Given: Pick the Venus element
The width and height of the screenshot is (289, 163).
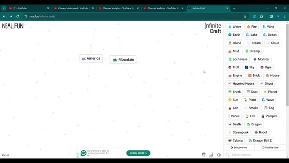Looking at the screenshot, I should (x=234, y=116).
